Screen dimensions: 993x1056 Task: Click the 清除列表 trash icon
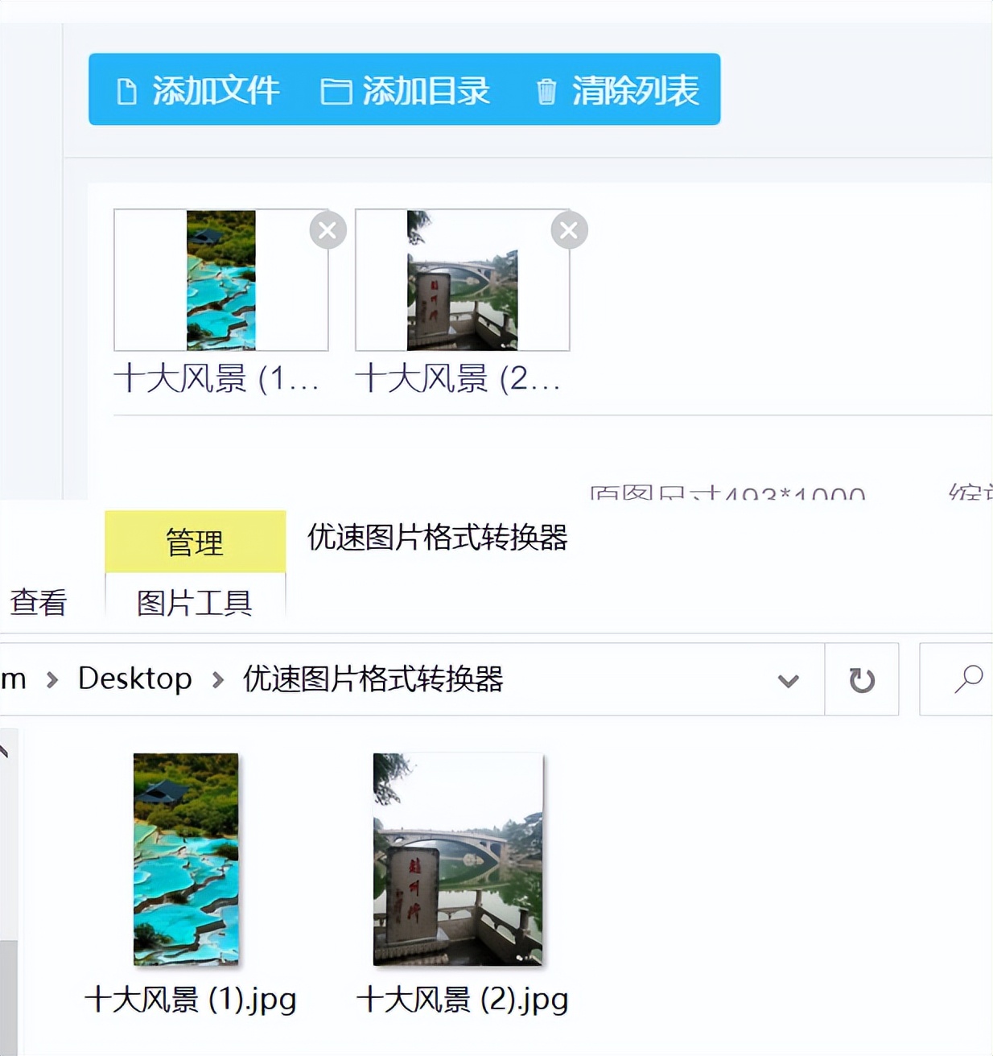[x=548, y=91]
